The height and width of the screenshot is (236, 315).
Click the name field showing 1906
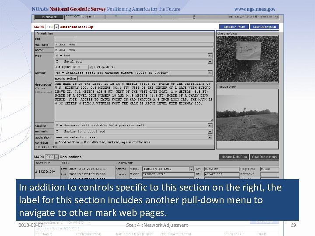134,50
